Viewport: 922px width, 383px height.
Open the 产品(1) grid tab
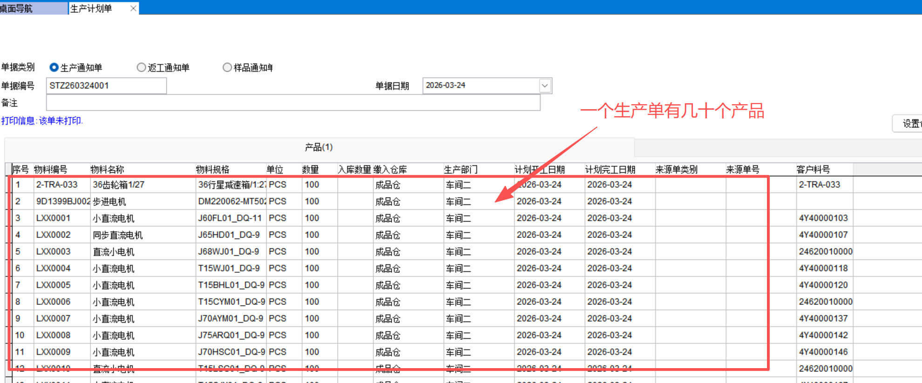click(x=319, y=147)
